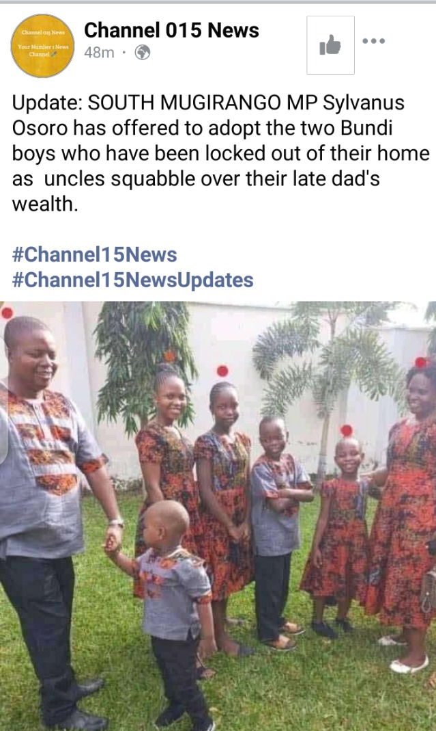Screen dimensions: 436x731
Task: Open the Channel 015 News page name
Action: pyautogui.click(x=171, y=30)
